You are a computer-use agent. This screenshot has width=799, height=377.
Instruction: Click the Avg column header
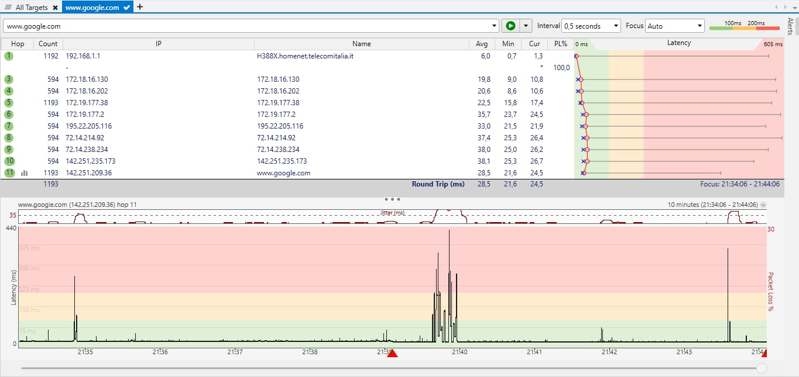[x=482, y=44]
